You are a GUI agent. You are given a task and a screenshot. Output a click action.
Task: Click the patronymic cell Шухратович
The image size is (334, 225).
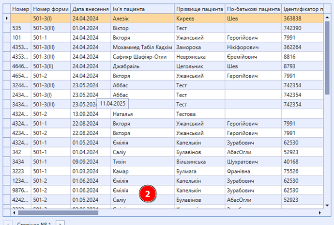click(x=253, y=162)
